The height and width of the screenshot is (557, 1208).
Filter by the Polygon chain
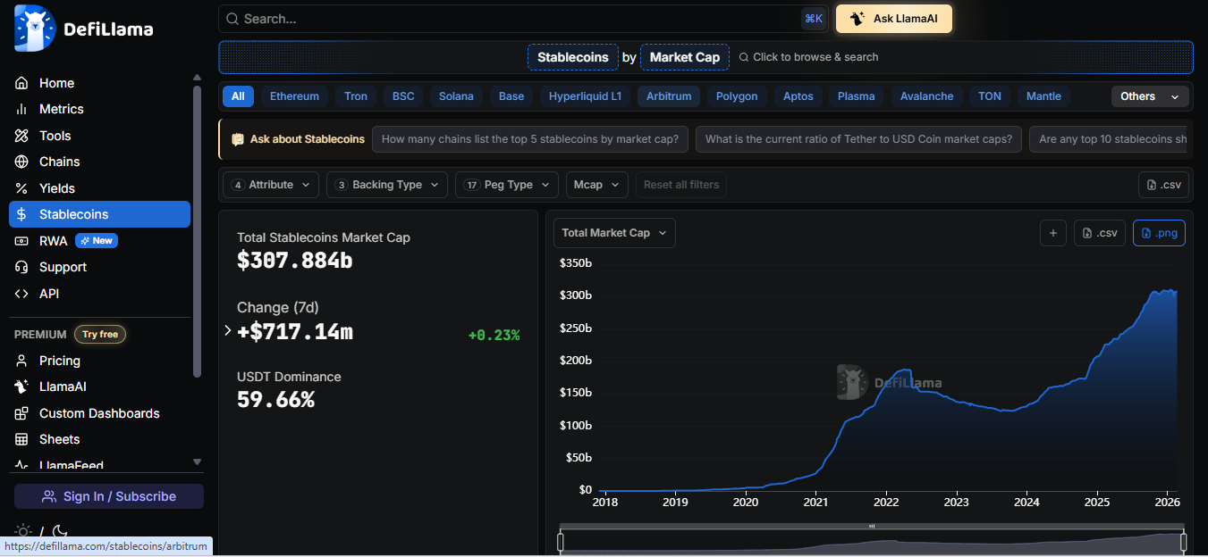point(737,96)
